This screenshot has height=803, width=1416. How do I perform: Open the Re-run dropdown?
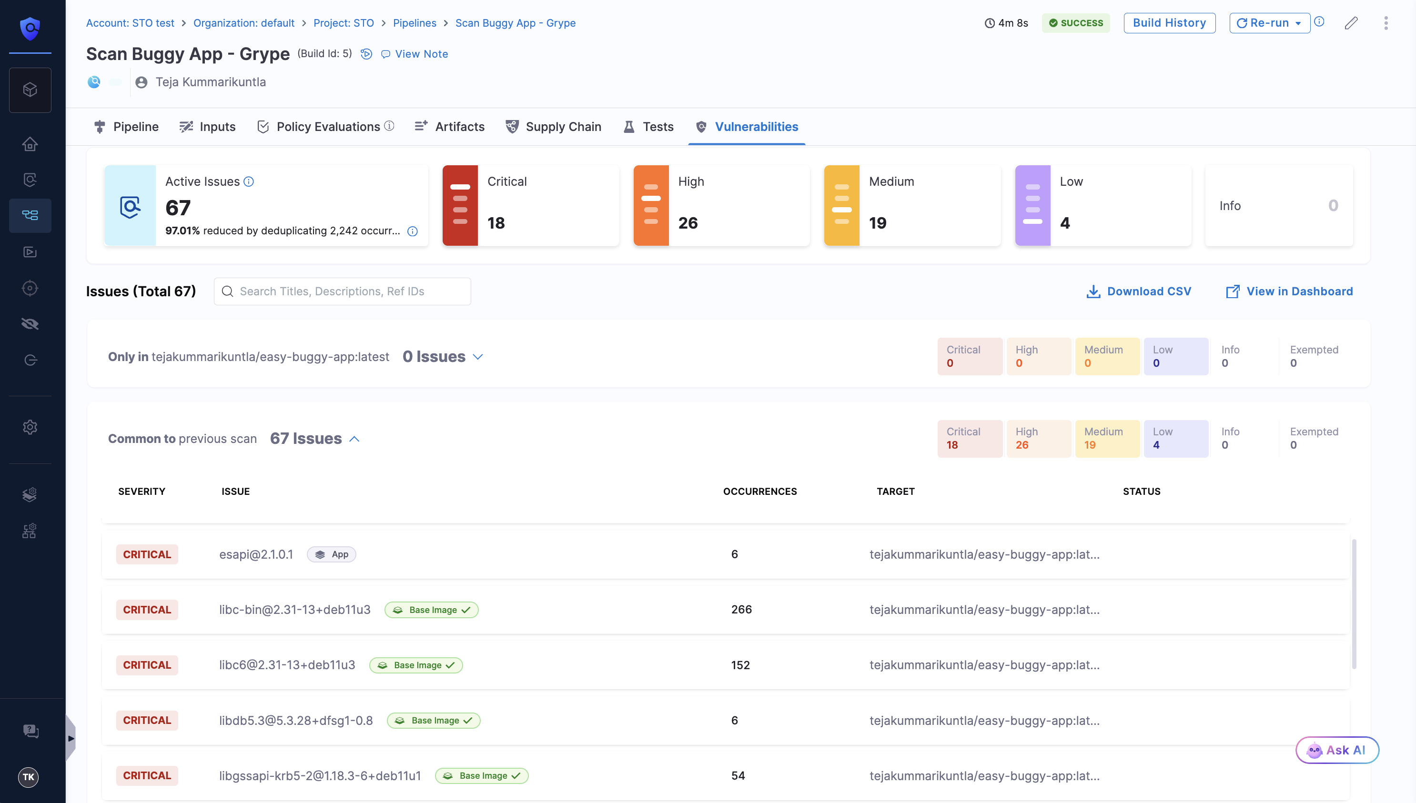click(1297, 23)
